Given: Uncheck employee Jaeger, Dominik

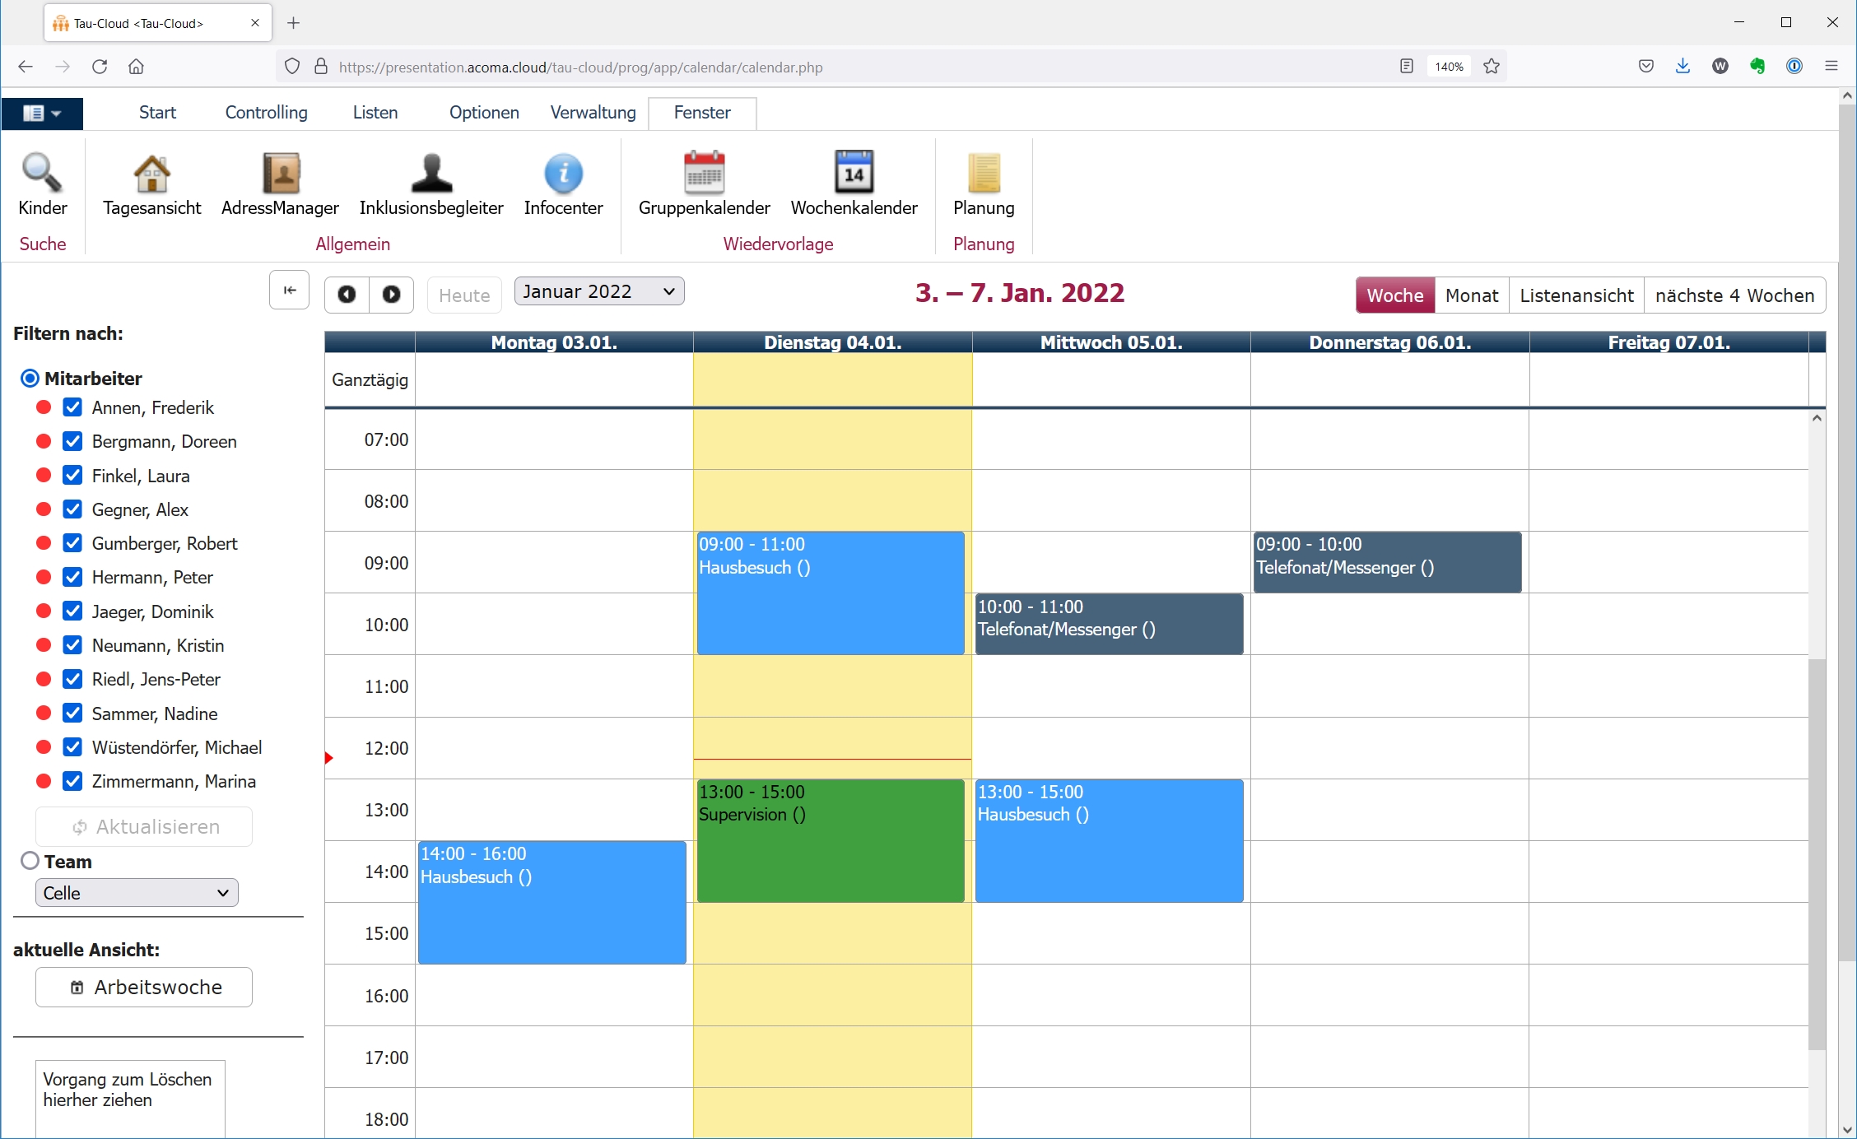Looking at the screenshot, I should (72, 611).
